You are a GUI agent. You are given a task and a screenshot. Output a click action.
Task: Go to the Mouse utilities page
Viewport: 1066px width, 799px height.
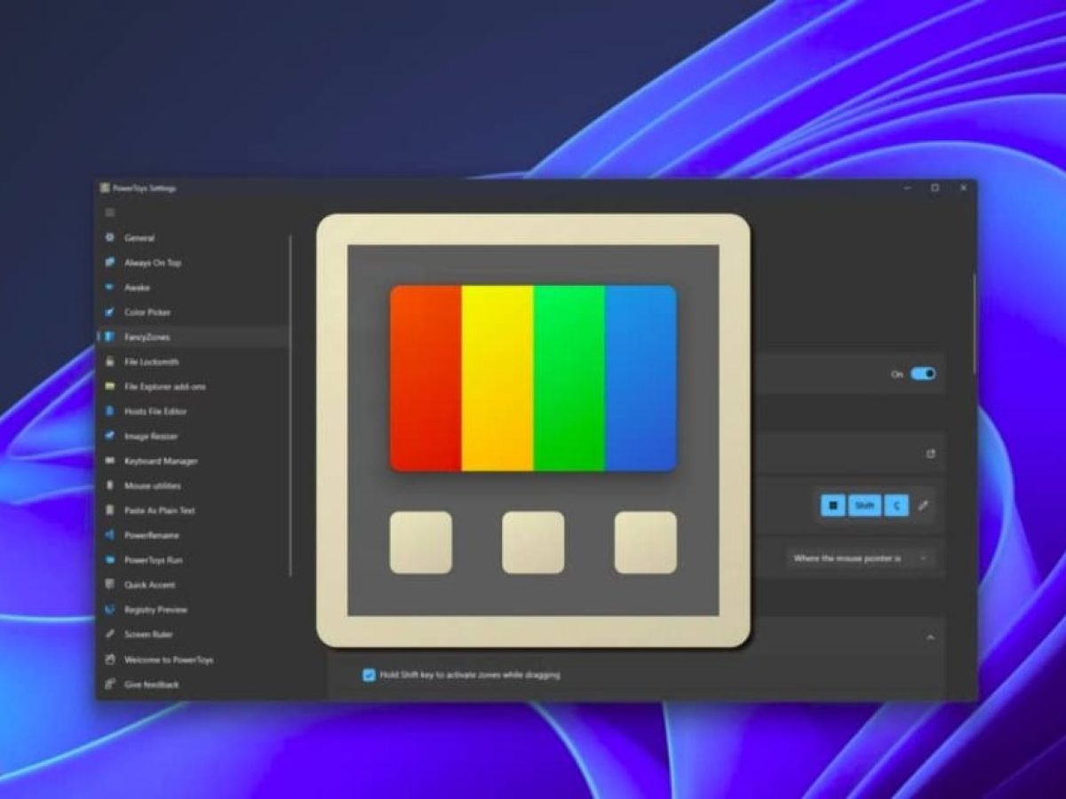pyautogui.click(x=152, y=486)
